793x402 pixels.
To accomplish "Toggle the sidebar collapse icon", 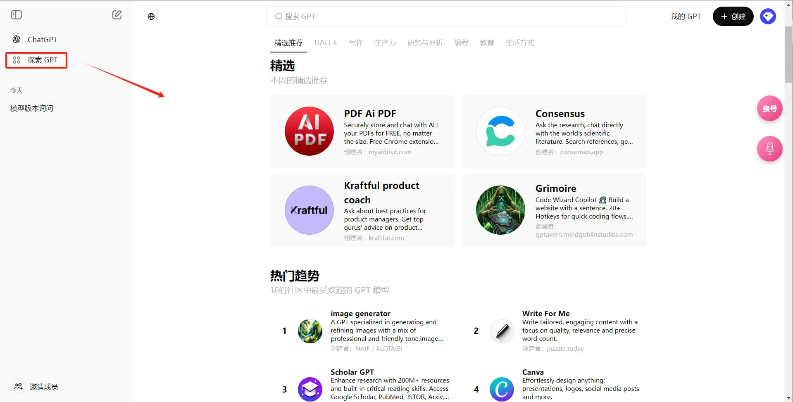I will 16,14.
